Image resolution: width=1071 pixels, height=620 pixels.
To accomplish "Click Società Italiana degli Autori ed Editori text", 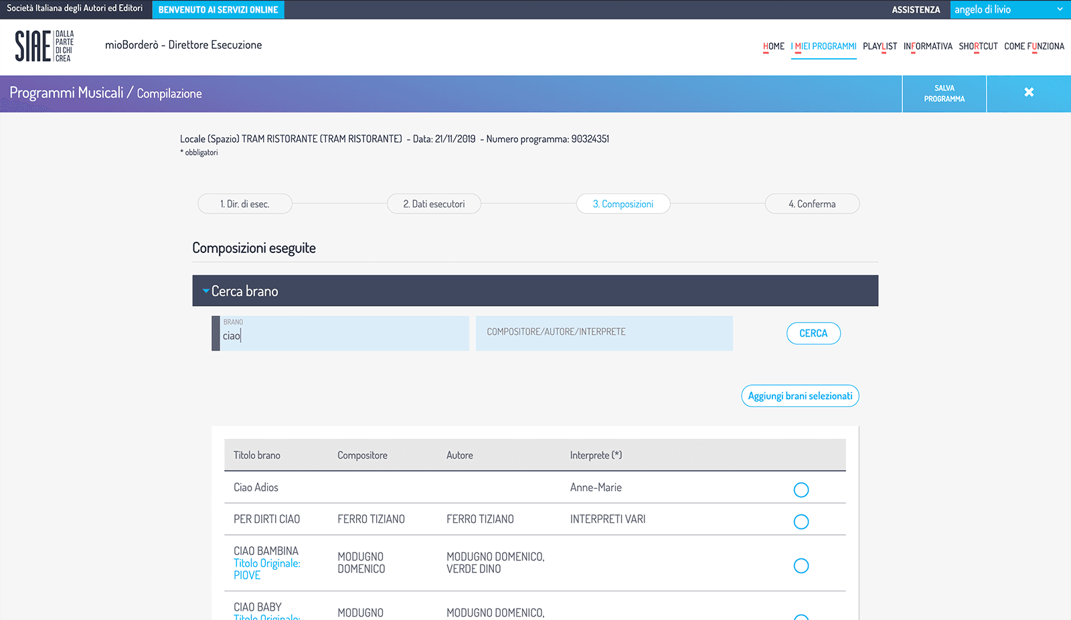I will (74, 9).
